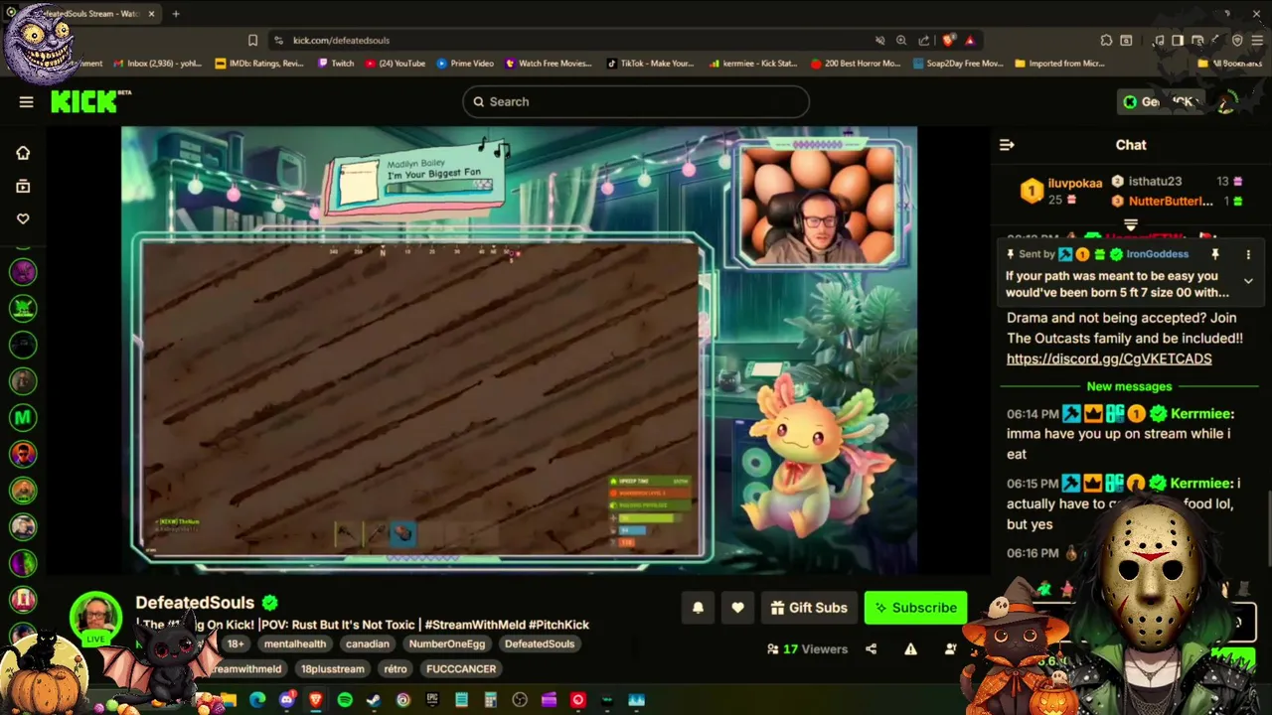Select the FUCCCANCER tag
The width and height of the screenshot is (1272, 715).
coord(461,668)
